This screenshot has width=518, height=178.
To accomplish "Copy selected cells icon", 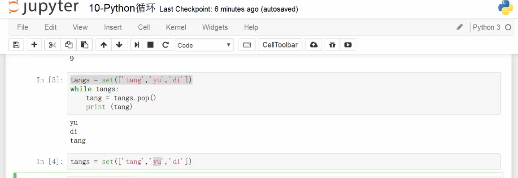I will [69, 45].
